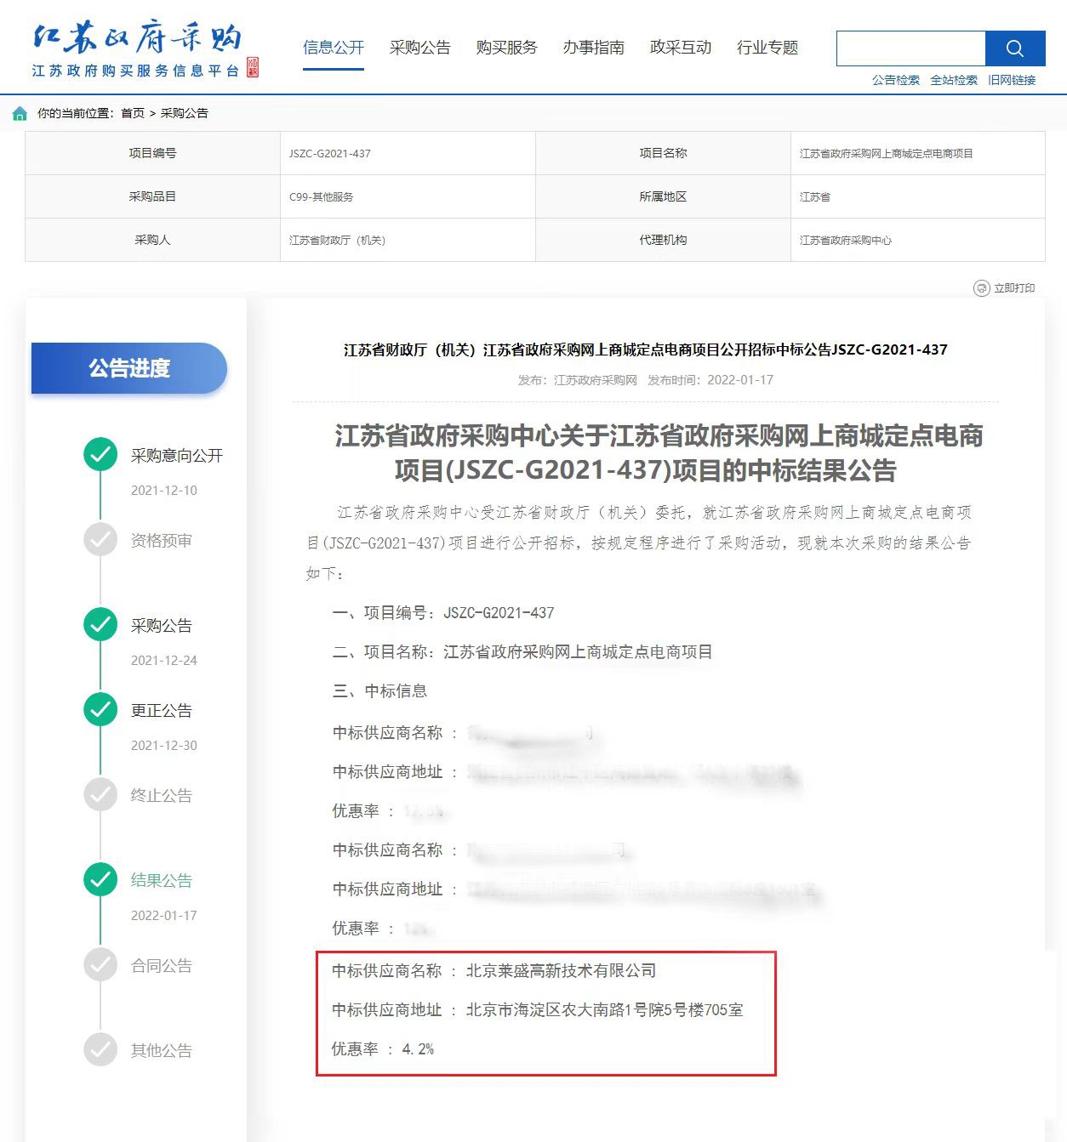Click the magnifier search button
The height and width of the screenshot is (1142, 1067).
point(1014,48)
